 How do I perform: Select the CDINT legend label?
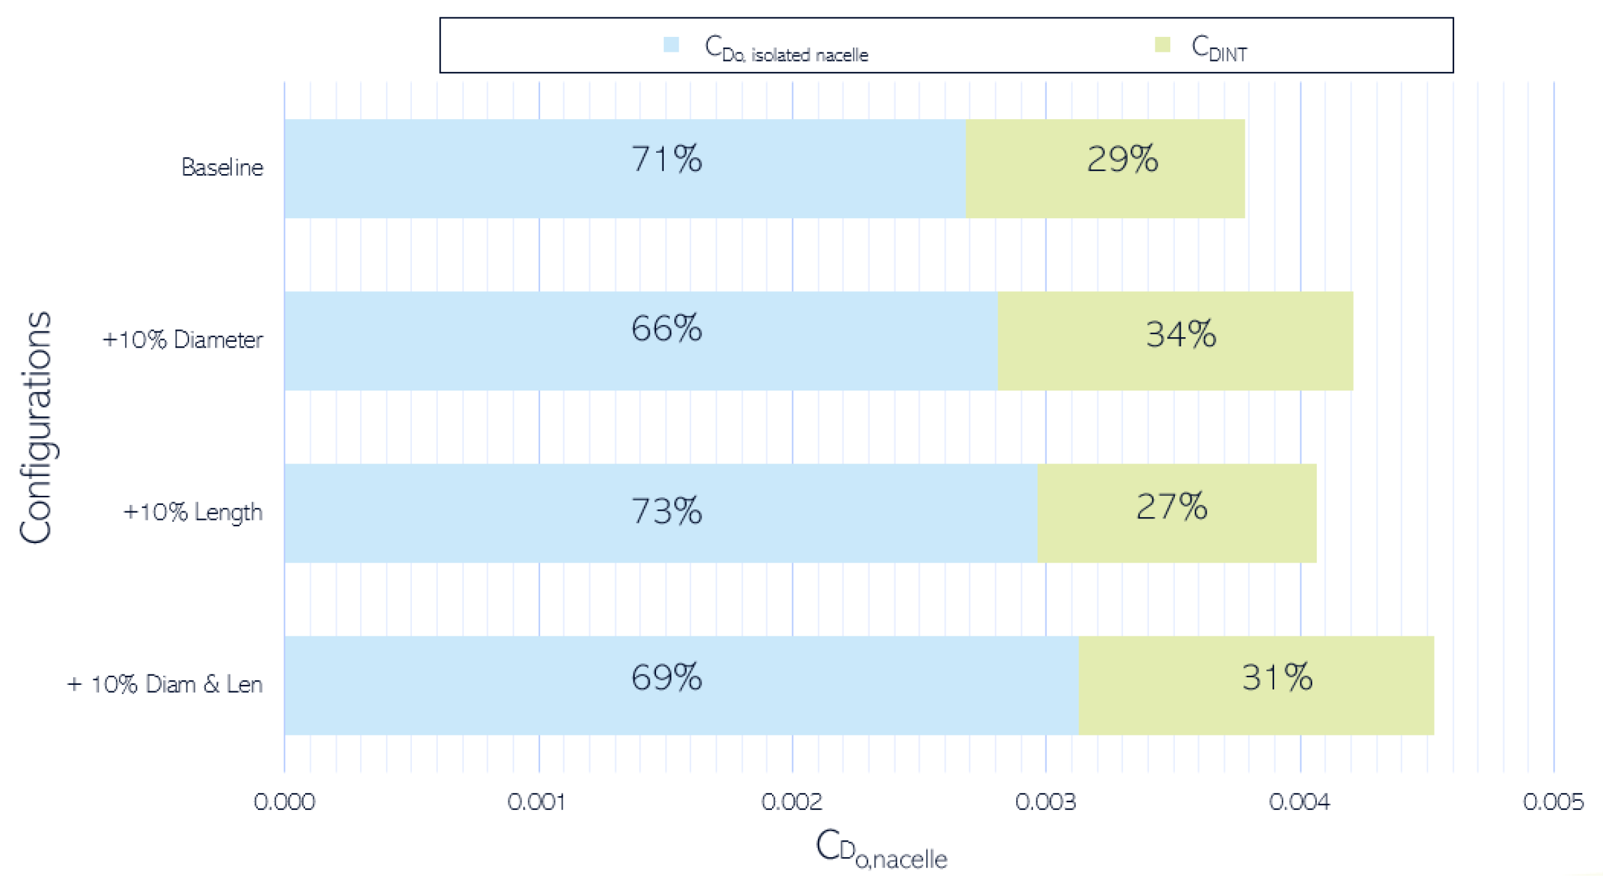coord(1219,49)
